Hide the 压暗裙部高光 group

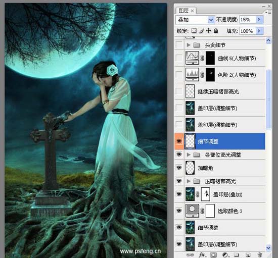pyautogui.click(x=179, y=181)
